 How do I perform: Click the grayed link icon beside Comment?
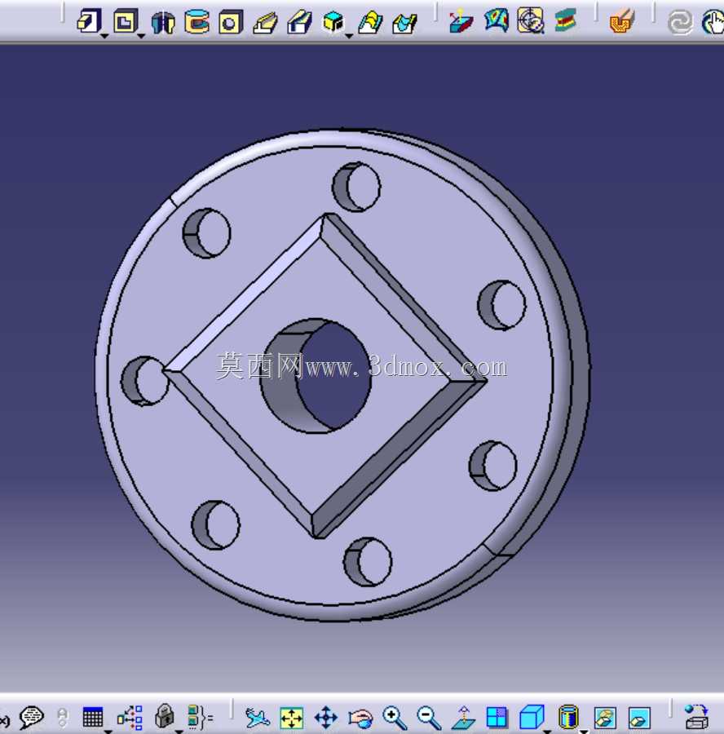pos(62,717)
